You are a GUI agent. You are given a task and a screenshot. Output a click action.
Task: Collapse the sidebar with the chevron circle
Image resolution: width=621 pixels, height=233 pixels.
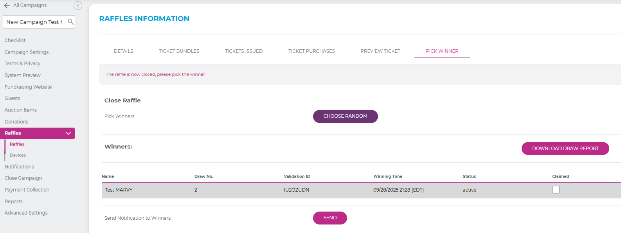(78, 5)
